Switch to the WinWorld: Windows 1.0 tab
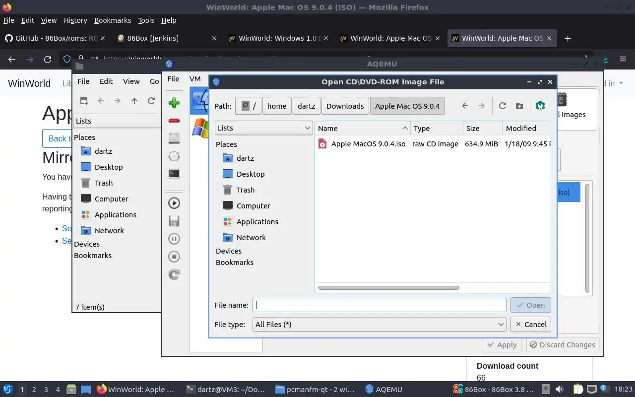Screen dimensions: 635x397 click(278, 38)
